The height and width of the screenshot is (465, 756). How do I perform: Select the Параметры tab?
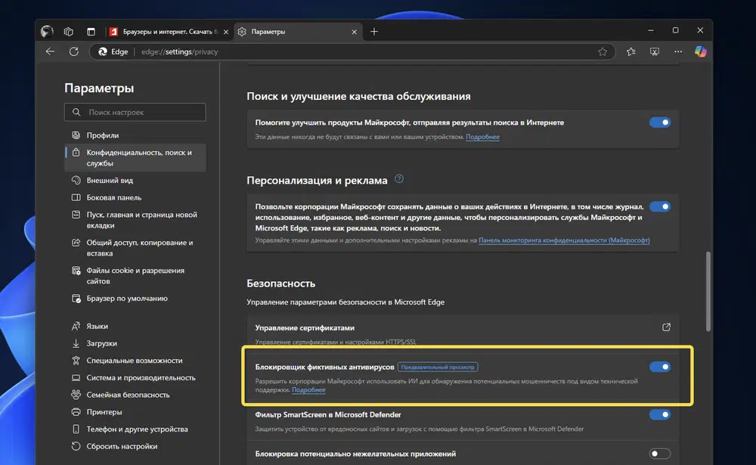[297, 31]
